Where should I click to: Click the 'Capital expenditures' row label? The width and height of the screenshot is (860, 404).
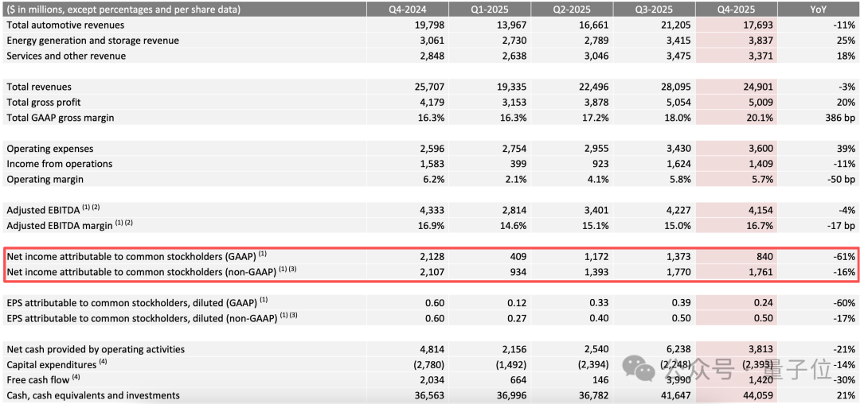coord(57,364)
